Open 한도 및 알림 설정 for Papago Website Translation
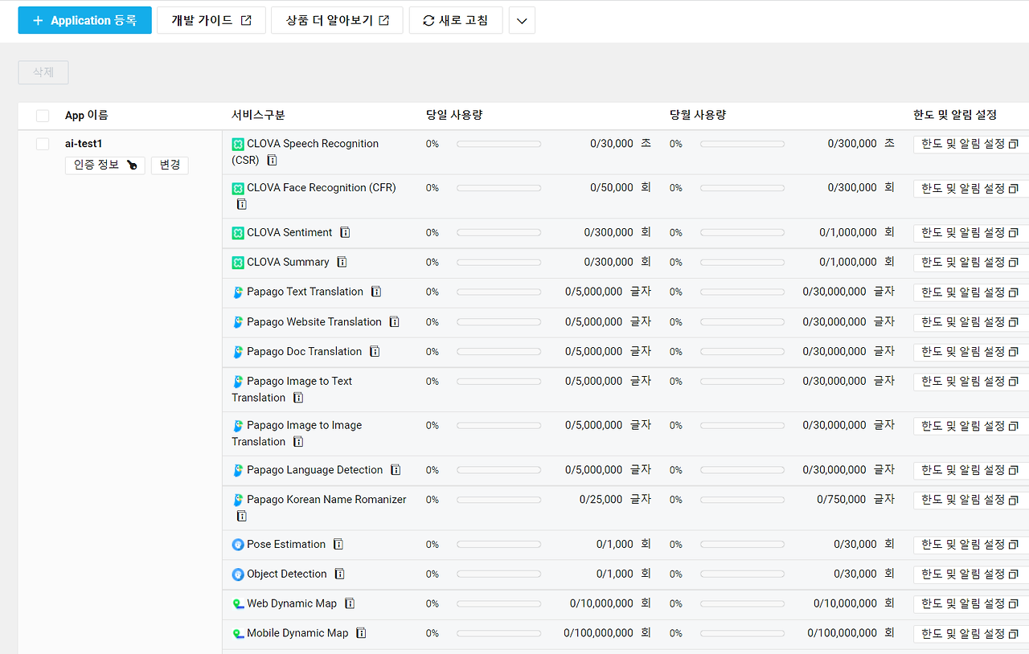 pos(971,322)
